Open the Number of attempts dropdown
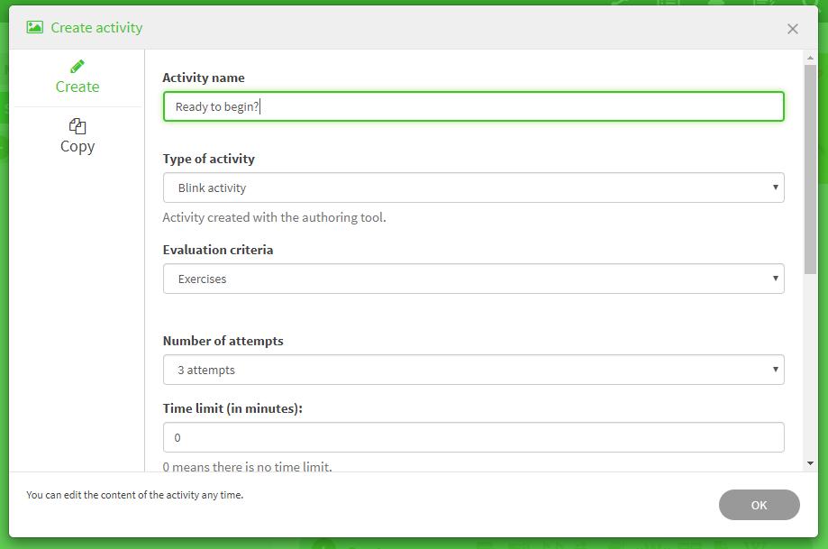 [473, 370]
